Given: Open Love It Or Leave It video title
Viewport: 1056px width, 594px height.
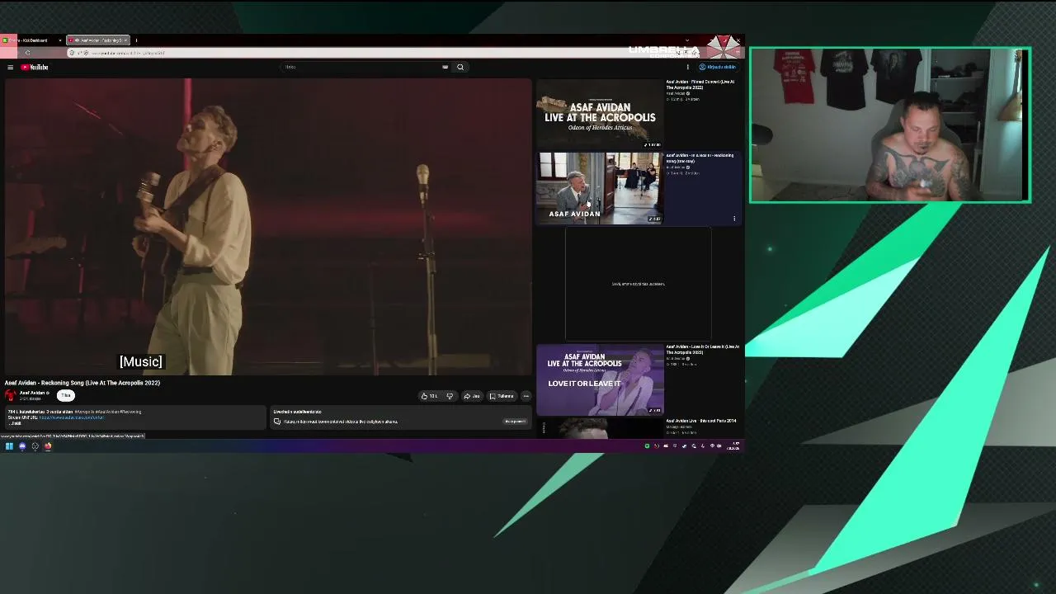Looking at the screenshot, I should [703, 350].
